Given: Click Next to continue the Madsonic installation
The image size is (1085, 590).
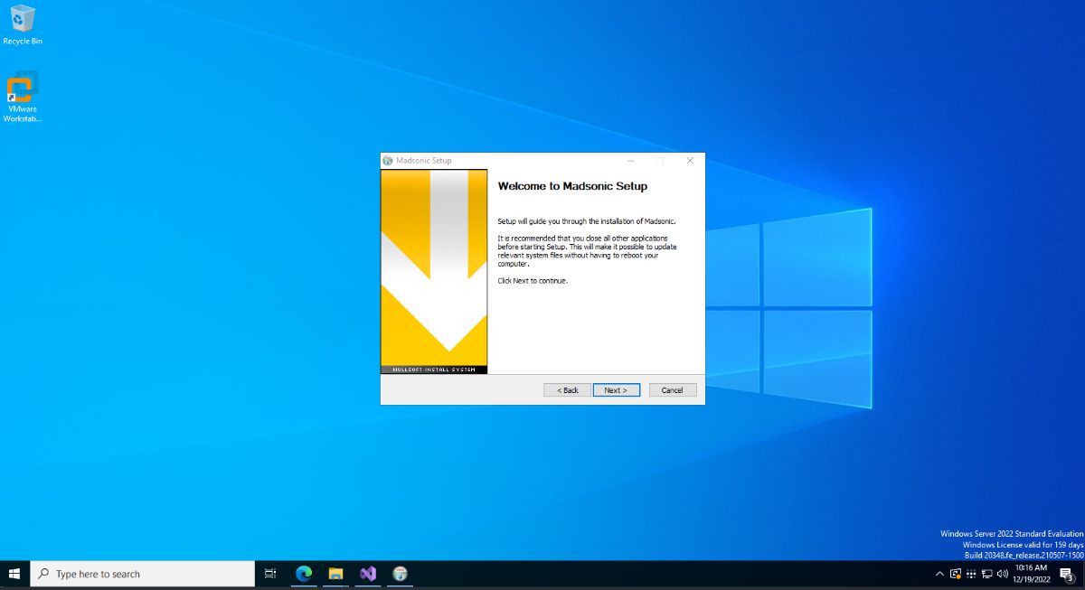Looking at the screenshot, I should (616, 389).
